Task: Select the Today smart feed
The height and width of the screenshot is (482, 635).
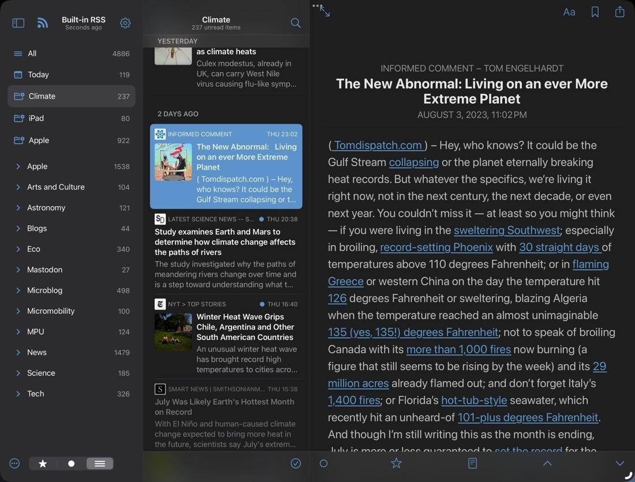Action: tap(39, 74)
